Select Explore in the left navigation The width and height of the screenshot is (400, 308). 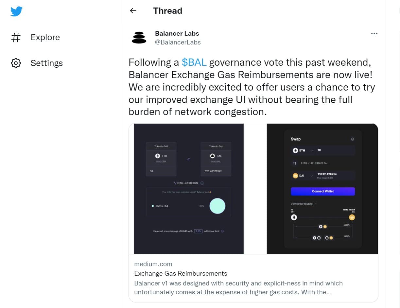pos(45,37)
